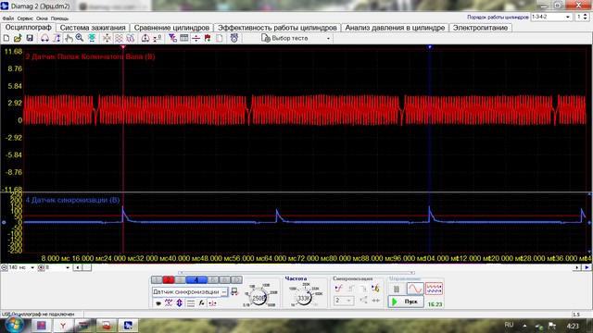Image resolution: width=593 pixels, height=333 pixels.
Task: Click the horizontal scrollbar left arrow
Action: (77, 267)
